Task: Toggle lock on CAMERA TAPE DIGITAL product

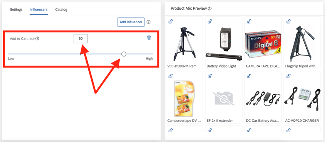Action: pyautogui.click(x=249, y=21)
